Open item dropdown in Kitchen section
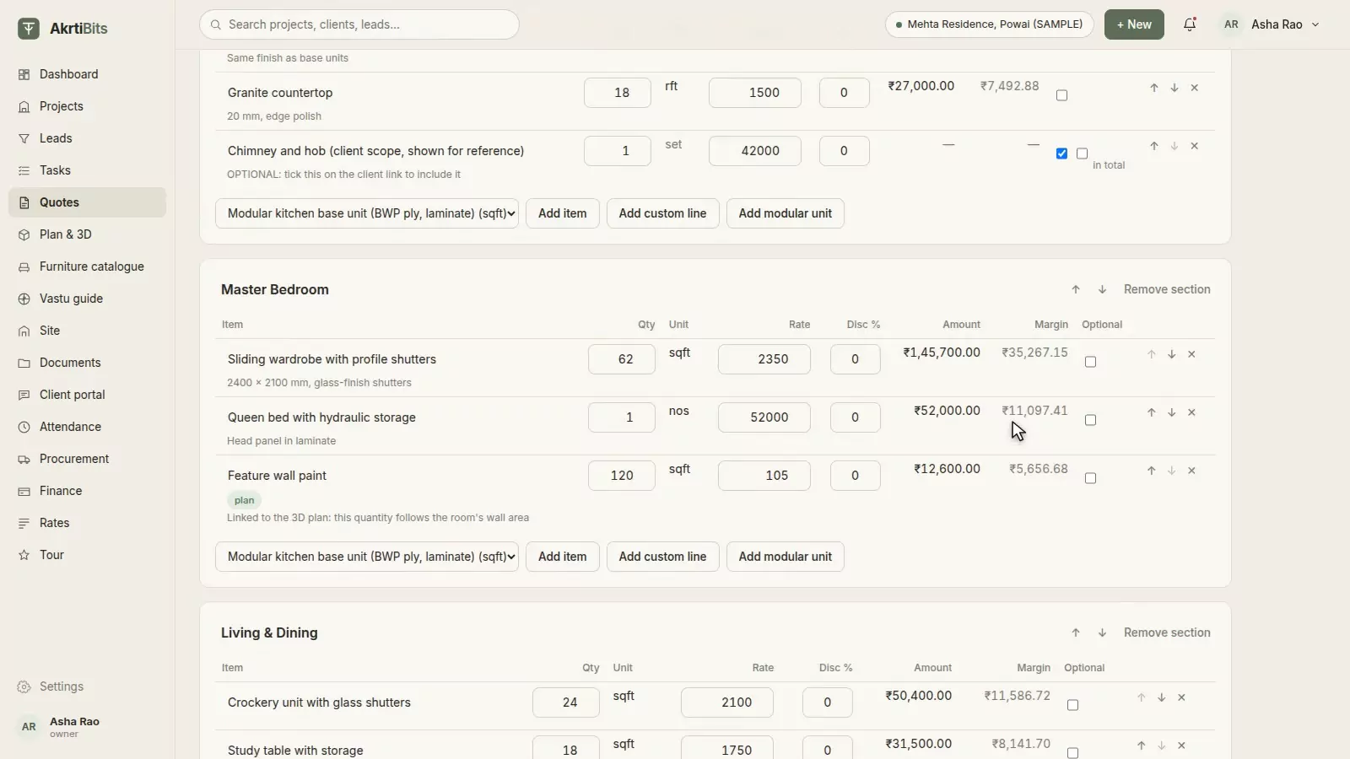Image resolution: width=1350 pixels, height=759 pixels. click(x=367, y=213)
